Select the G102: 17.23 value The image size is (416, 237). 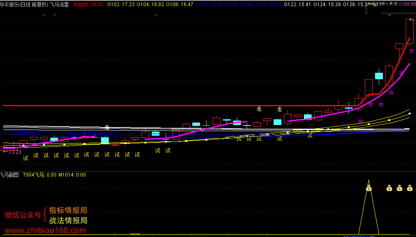pos(121,4)
